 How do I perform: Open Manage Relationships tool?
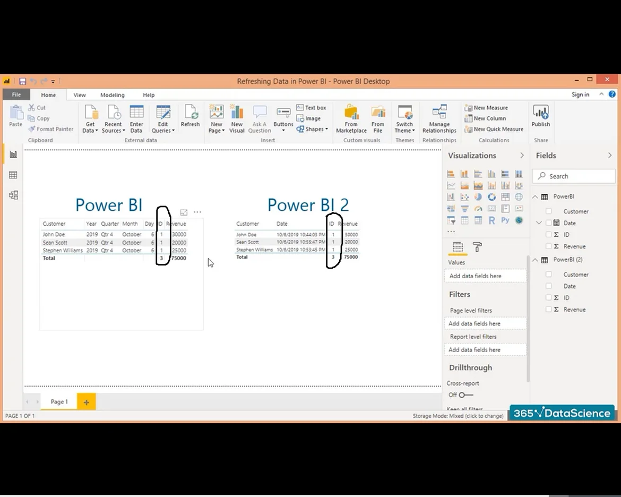point(439,119)
